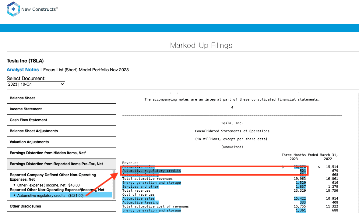
Task: Click the Three Months Ended March 31 header
Action: 310,155
